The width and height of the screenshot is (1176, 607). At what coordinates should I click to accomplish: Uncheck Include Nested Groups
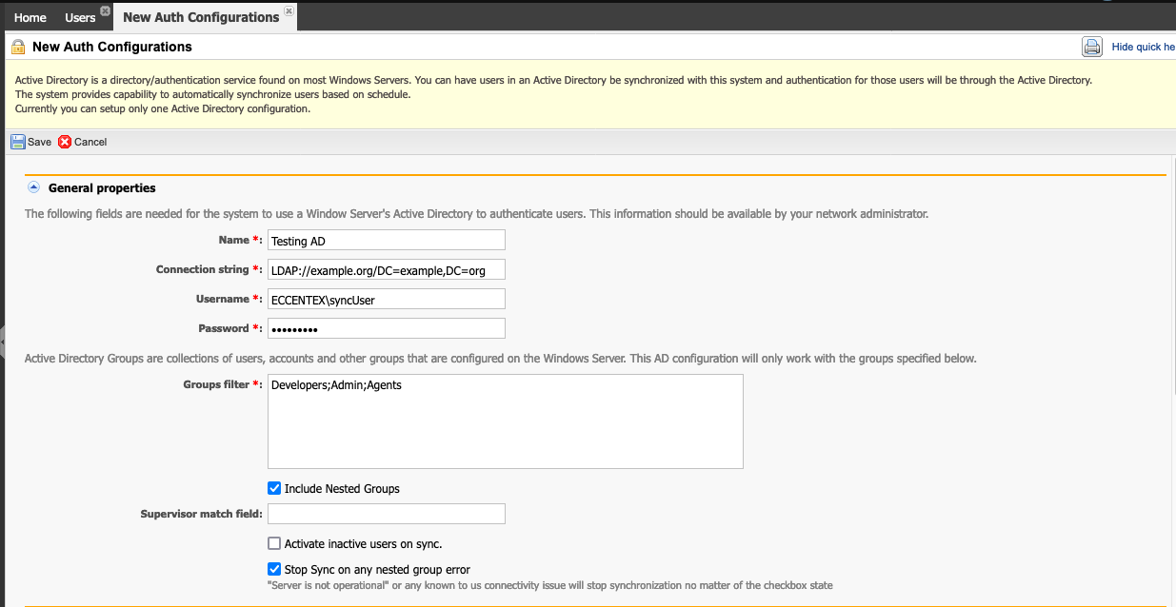point(274,488)
